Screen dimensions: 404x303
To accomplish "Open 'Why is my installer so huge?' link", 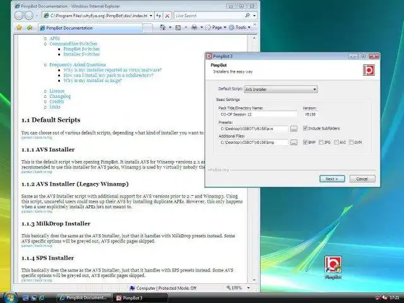I will tap(93, 80).
